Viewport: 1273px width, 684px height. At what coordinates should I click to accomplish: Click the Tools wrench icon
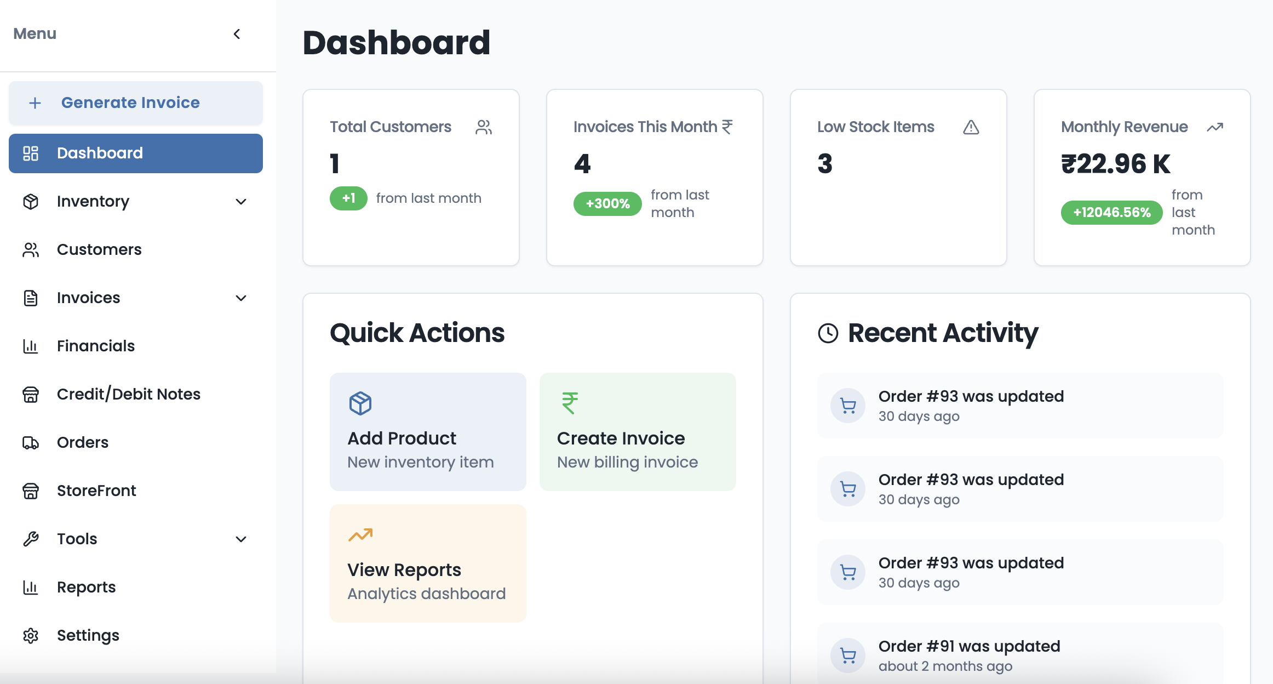pyautogui.click(x=31, y=539)
